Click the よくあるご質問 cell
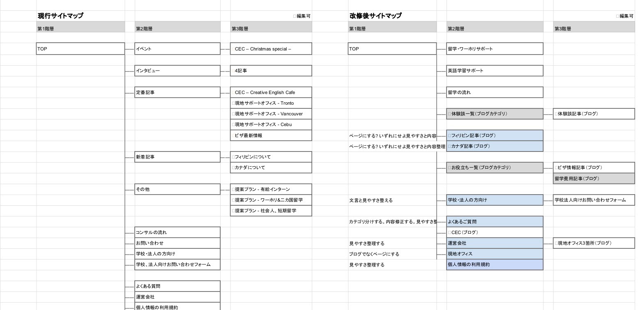Screen dimensions: 638x310 click(495, 222)
